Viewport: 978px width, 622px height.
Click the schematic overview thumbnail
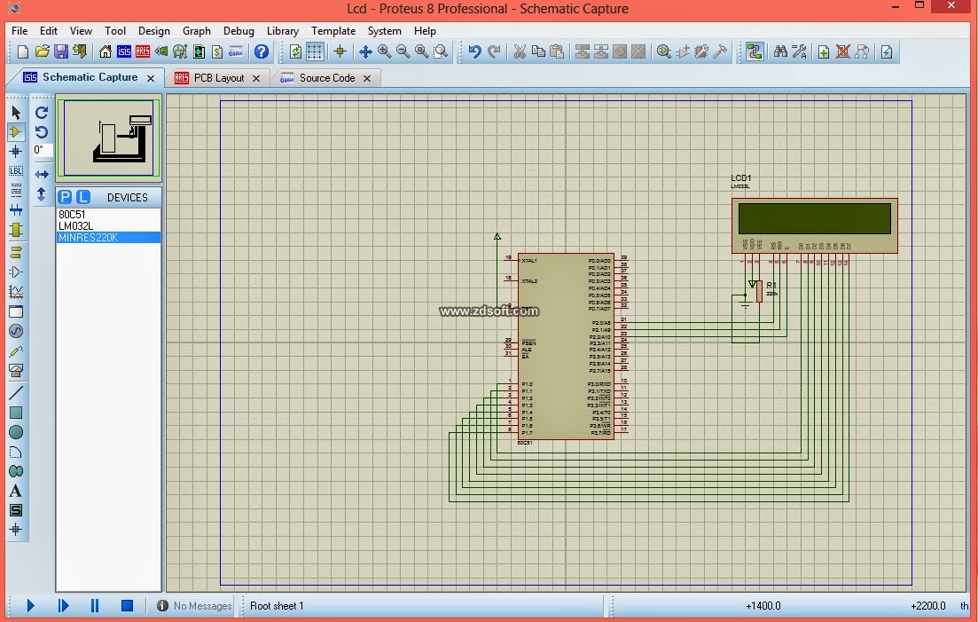(109, 140)
